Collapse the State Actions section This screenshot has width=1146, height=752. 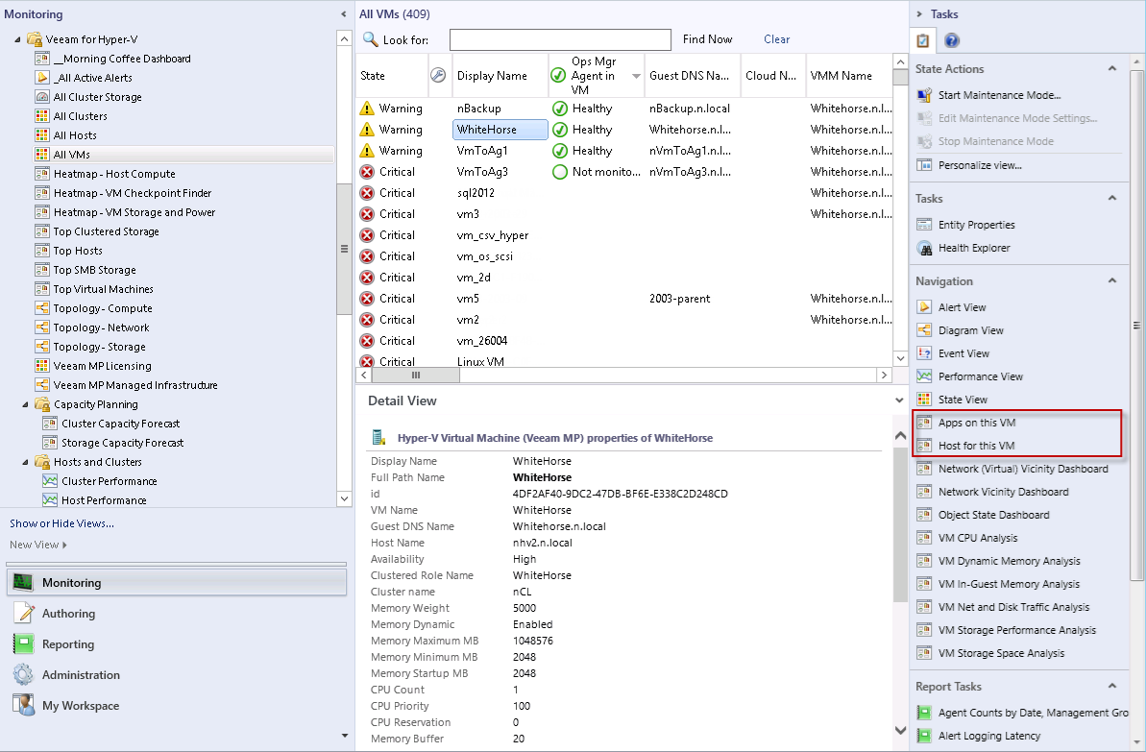[x=1112, y=69]
